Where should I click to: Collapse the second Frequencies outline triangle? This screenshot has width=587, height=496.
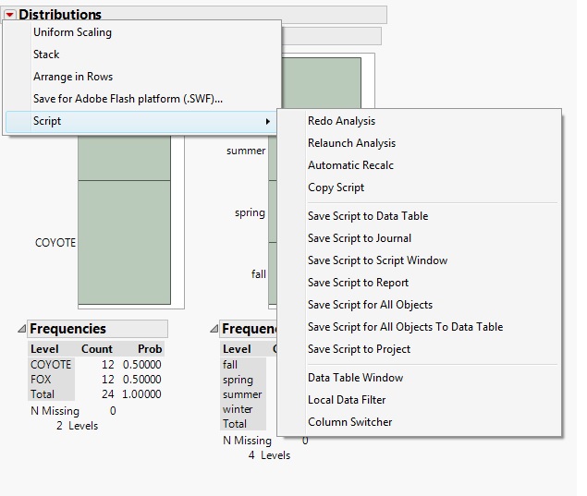click(214, 329)
